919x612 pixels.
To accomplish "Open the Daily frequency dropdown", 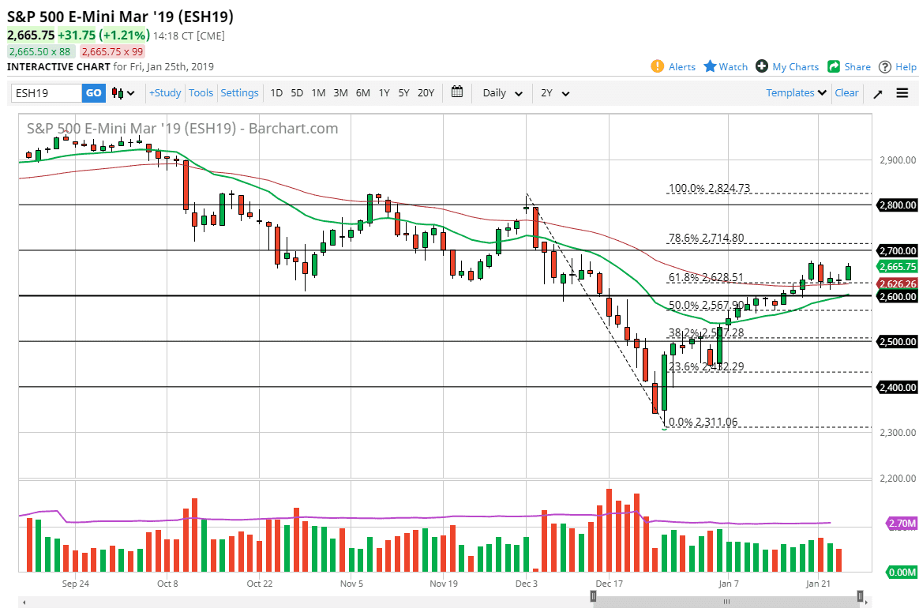I will point(500,92).
